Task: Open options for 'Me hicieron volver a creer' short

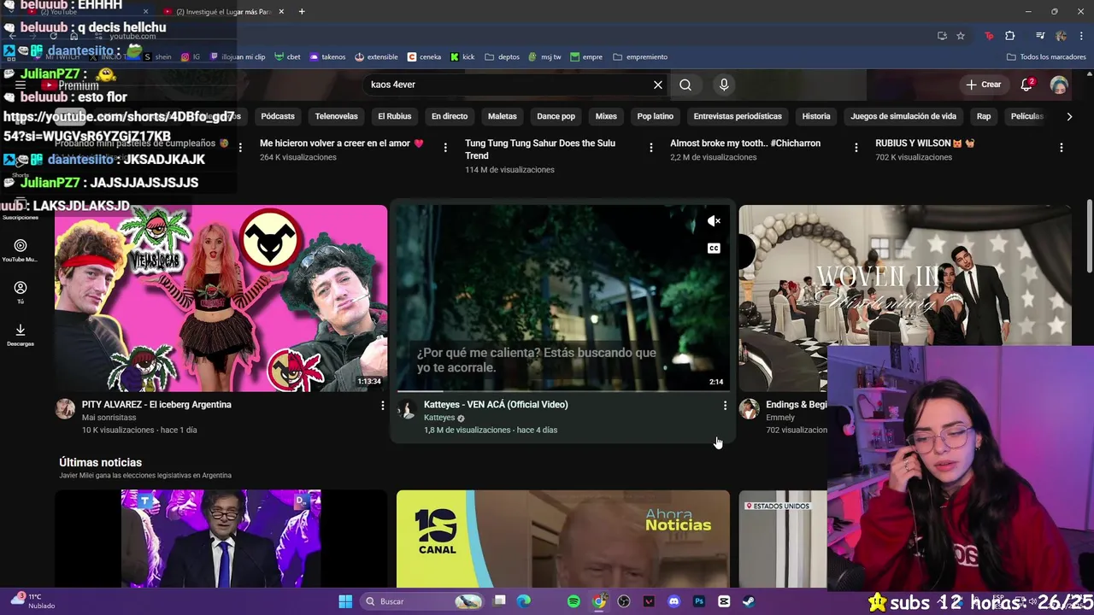Action: coord(445,148)
